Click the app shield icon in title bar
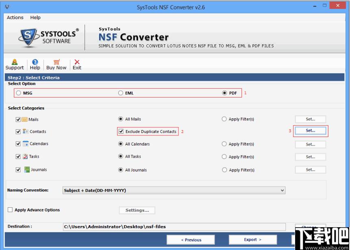The height and width of the screenshot is (250, 350). (7, 7)
